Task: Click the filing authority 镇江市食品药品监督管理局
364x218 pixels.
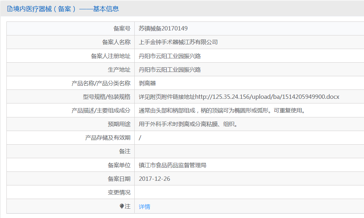Action: pos(173,165)
